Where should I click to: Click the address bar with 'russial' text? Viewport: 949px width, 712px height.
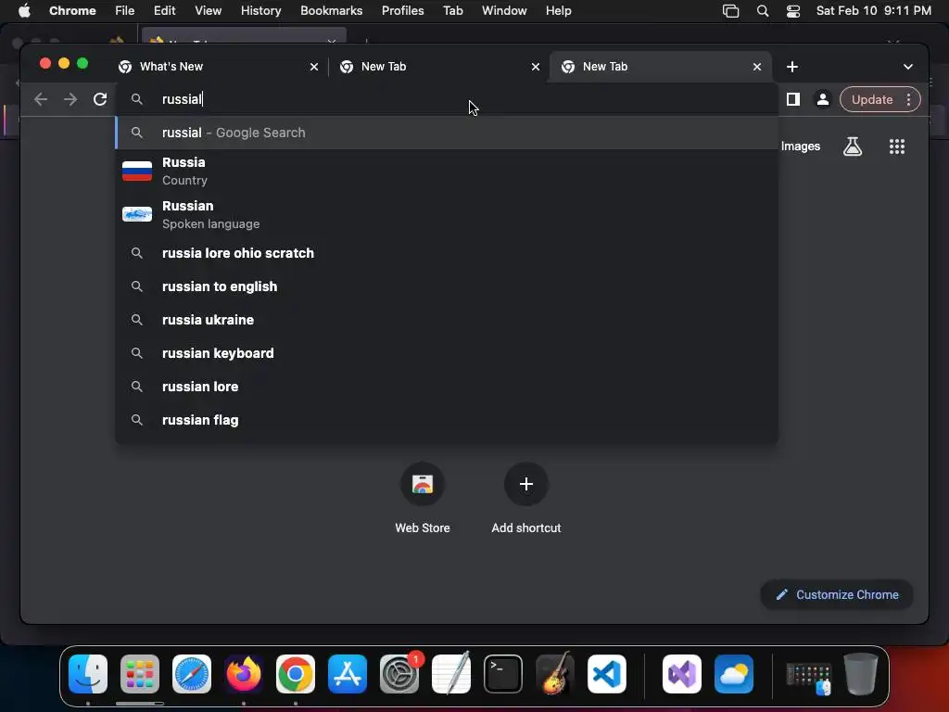coord(447,99)
